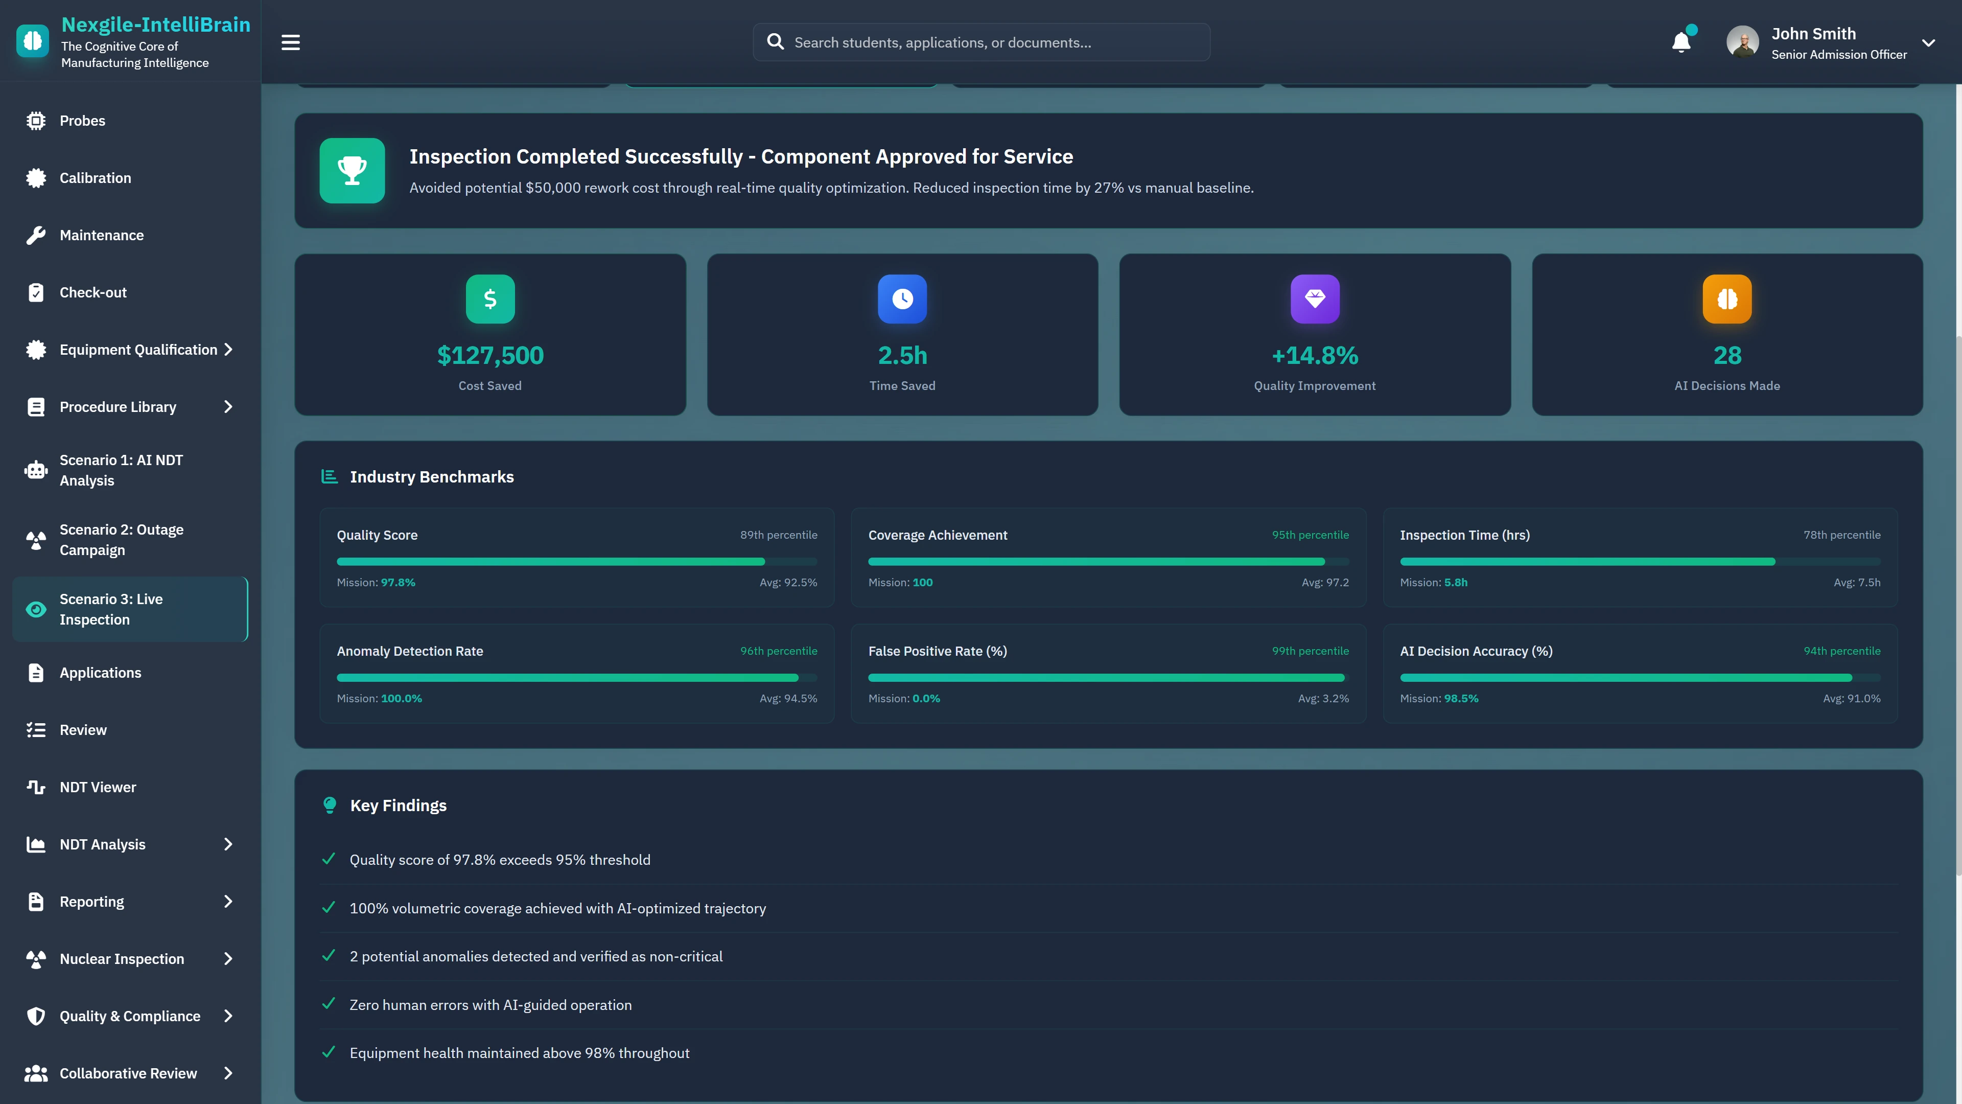
Task: Click the Quality Score progress bar
Action: [x=576, y=562]
